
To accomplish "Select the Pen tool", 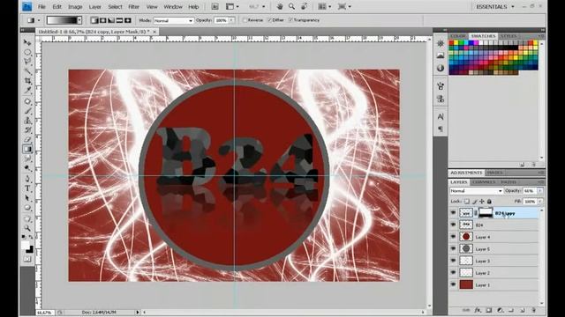I will click(27, 179).
